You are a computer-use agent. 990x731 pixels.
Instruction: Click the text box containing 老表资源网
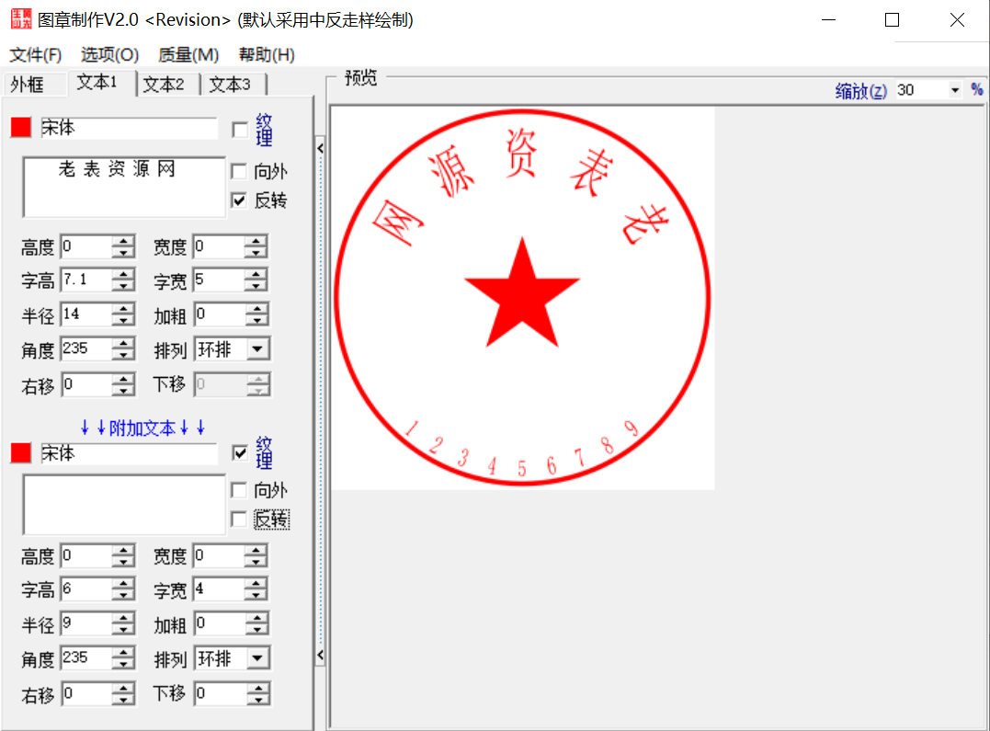123,188
